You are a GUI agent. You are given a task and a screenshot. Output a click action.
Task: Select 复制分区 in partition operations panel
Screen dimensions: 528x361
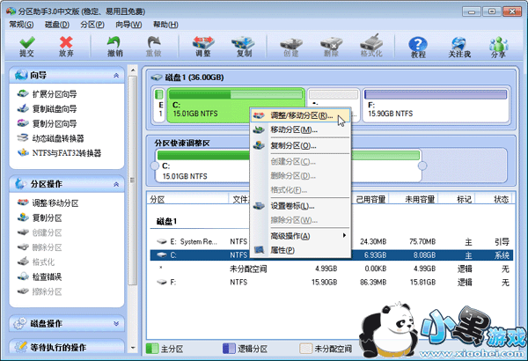click(x=40, y=217)
